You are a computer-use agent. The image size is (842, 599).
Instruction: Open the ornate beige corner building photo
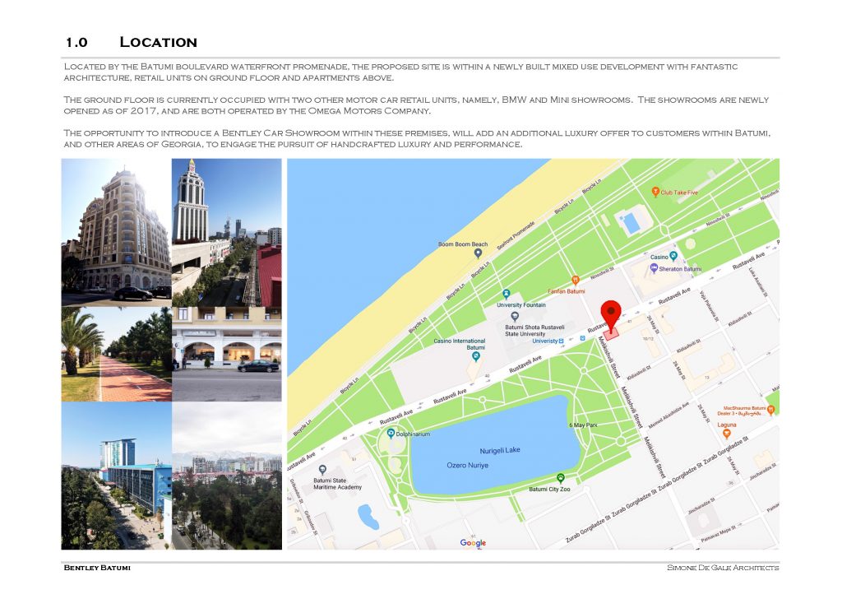coord(117,233)
